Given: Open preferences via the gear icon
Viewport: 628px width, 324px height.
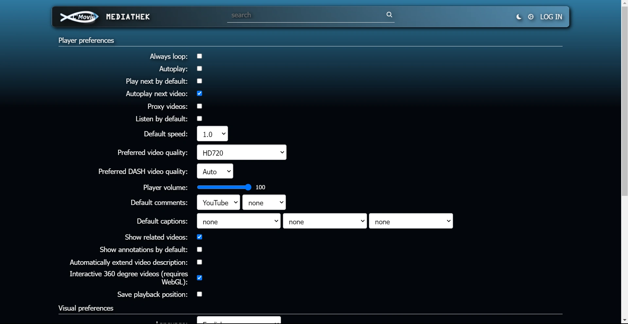Looking at the screenshot, I should coord(531,17).
